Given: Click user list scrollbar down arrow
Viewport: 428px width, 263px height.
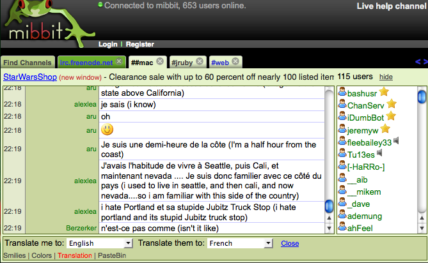Looking at the screenshot, I should [422, 228].
